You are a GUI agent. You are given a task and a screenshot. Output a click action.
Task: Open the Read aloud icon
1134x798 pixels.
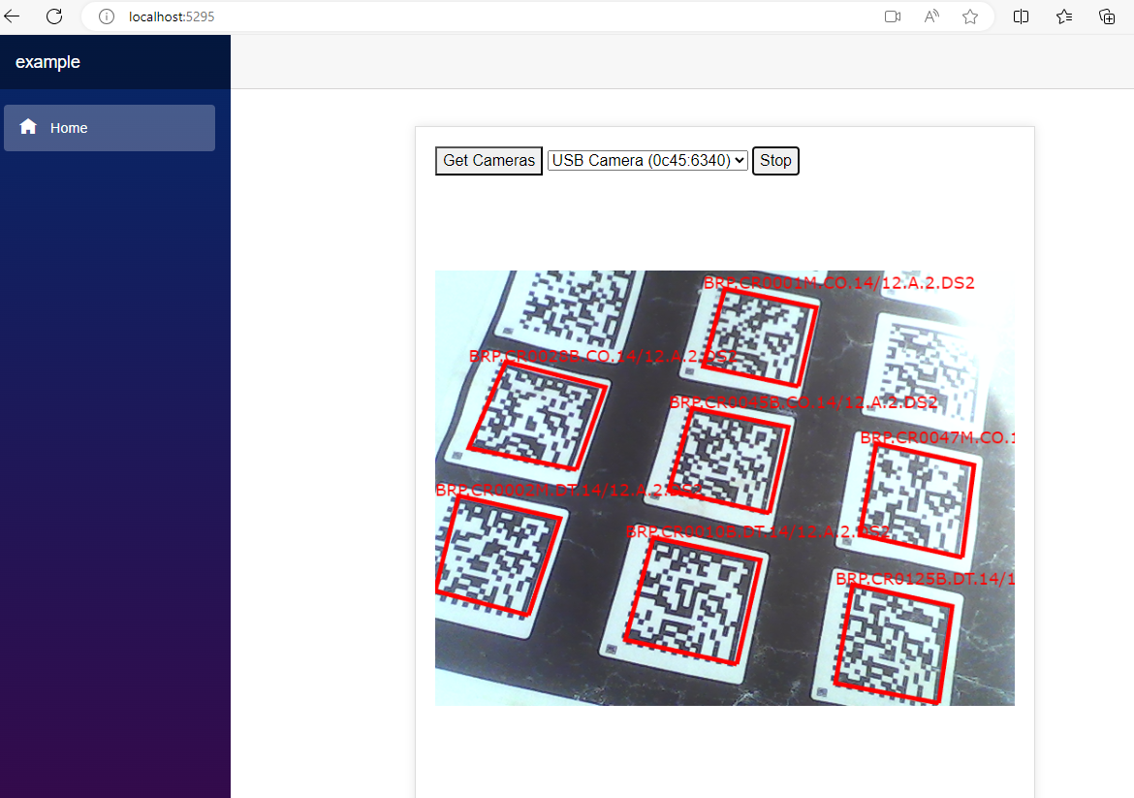tap(931, 16)
